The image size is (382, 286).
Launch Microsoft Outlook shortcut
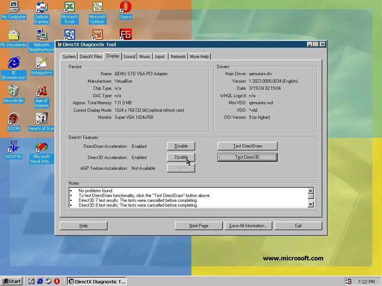tap(97, 12)
